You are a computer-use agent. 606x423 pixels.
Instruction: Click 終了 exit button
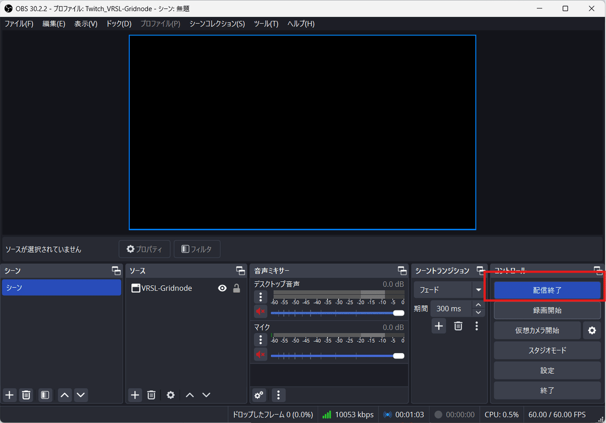[x=547, y=390]
